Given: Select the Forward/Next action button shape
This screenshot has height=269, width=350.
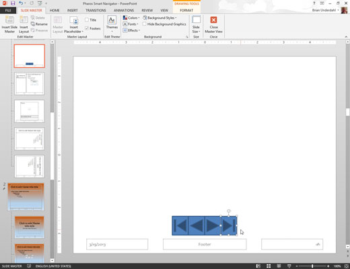Looking at the screenshot, I should pos(213,225).
